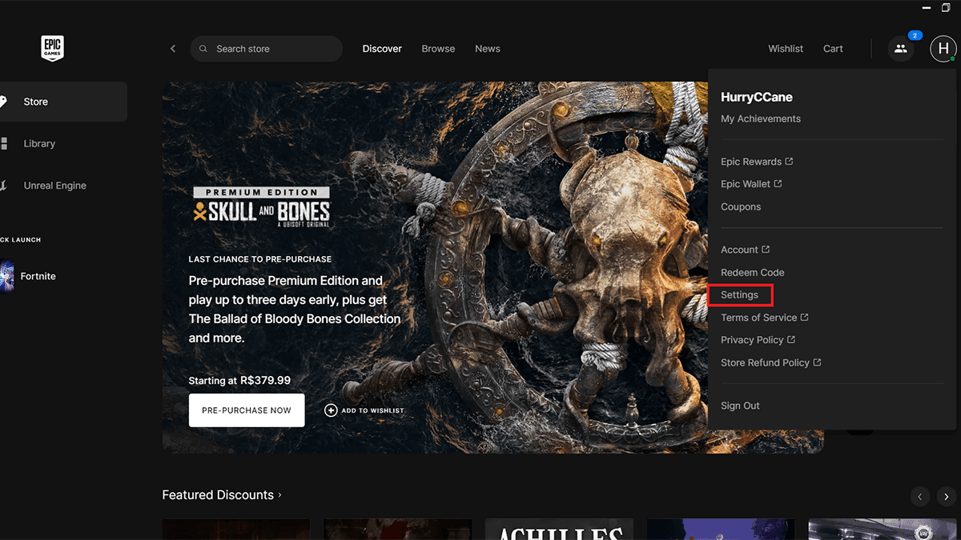961x540 pixels.
Task: Restore the window using title bar button
Action: click(946, 7)
